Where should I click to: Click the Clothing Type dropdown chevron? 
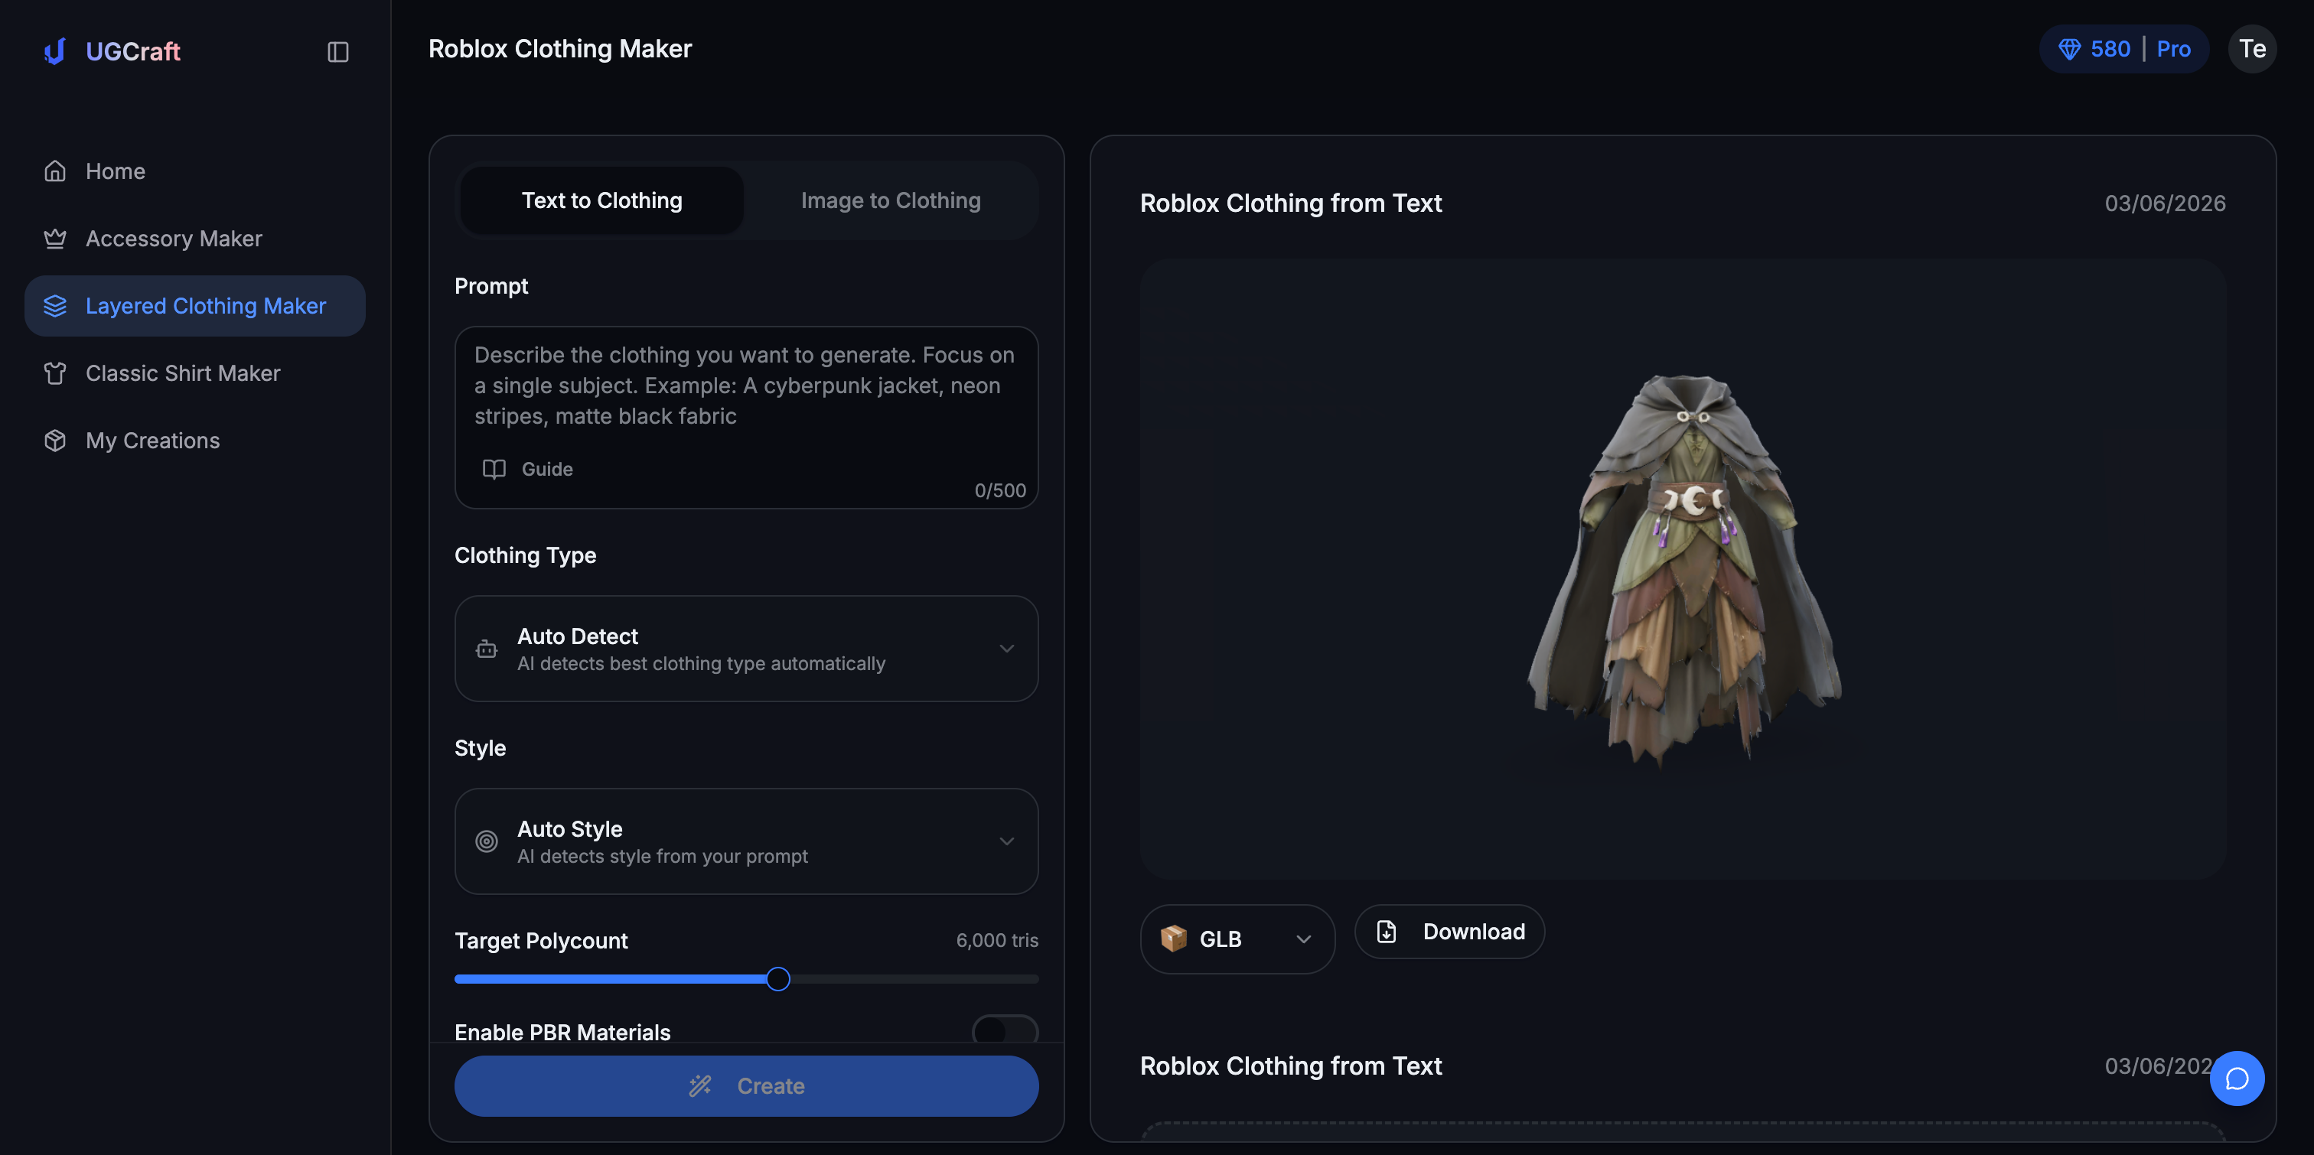1007,649
